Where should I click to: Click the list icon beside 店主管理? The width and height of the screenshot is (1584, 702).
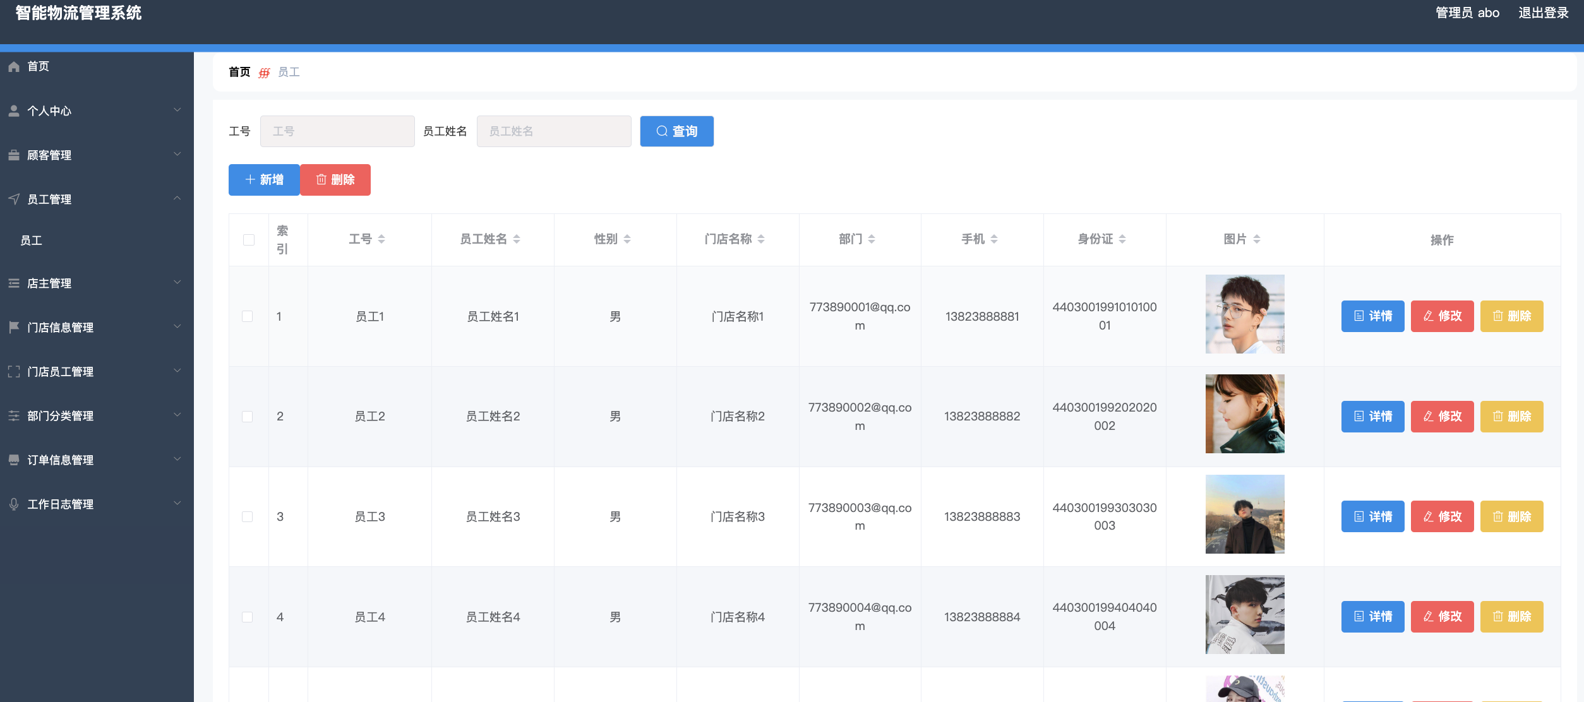click(x=14, y=283)
